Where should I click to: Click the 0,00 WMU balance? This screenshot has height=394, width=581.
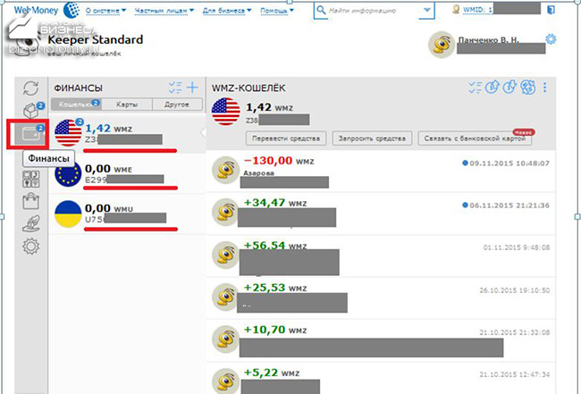(x=109, y=208)
